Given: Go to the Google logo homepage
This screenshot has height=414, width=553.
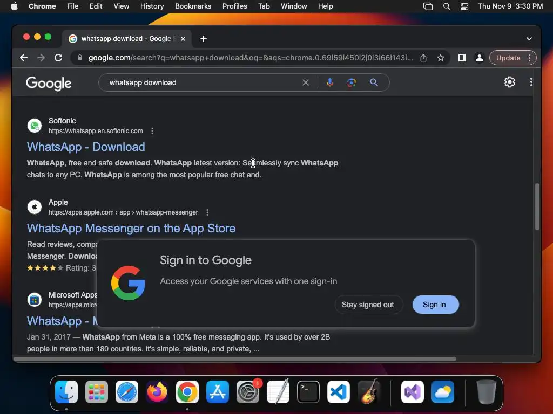Looking at the screenshot, I should 49,84.
